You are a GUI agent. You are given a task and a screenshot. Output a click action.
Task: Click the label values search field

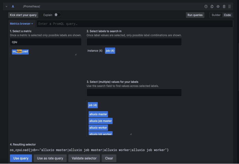point(134,93)
